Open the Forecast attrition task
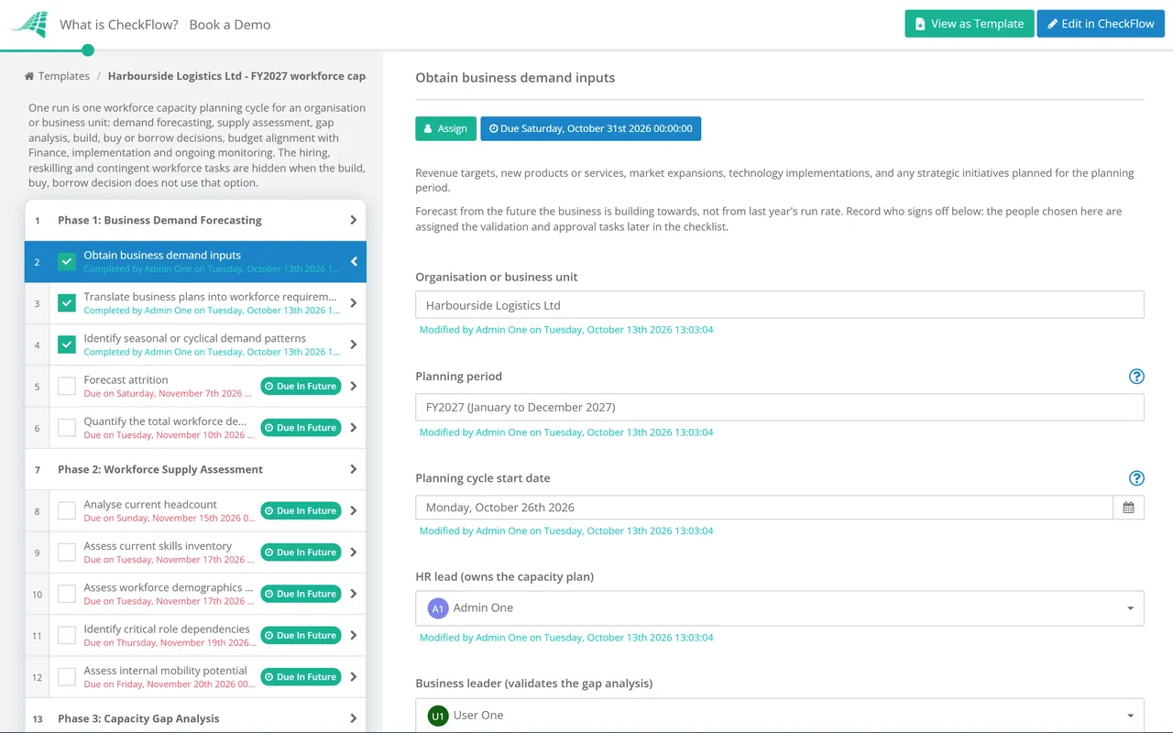 pos(126,379)
